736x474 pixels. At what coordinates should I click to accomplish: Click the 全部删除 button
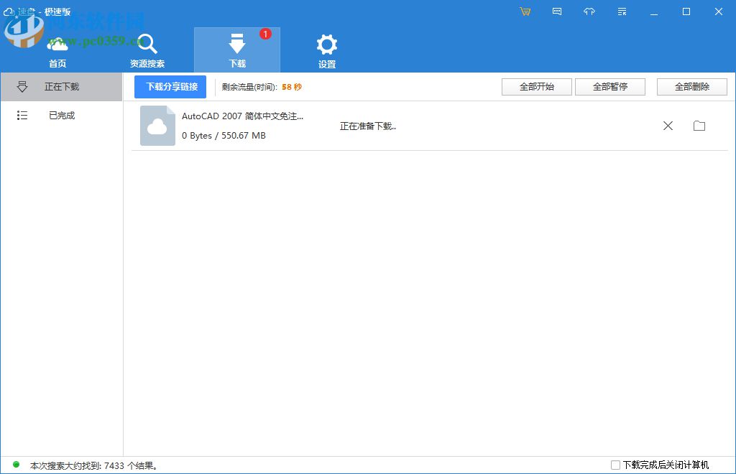691,86
